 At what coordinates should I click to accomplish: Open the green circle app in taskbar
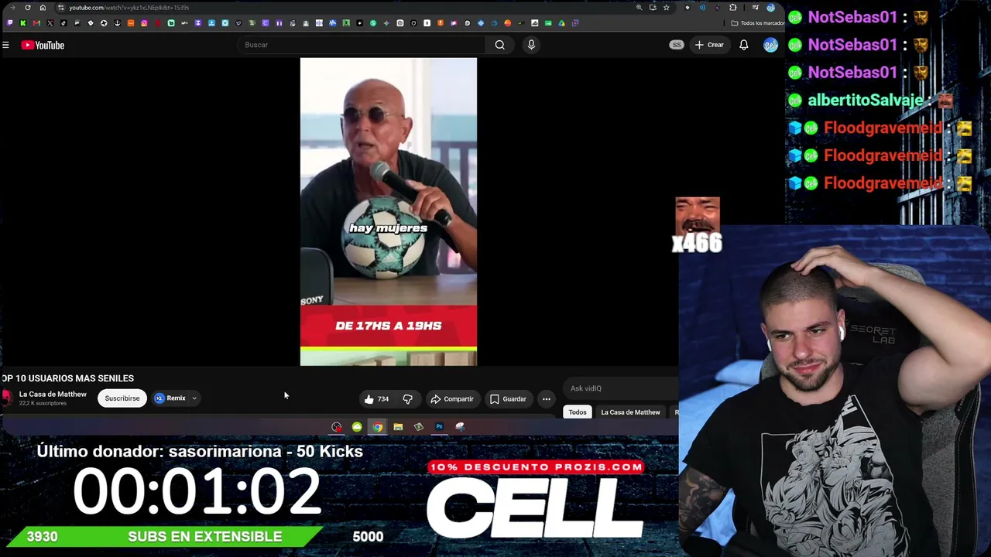tap(357, 427)
